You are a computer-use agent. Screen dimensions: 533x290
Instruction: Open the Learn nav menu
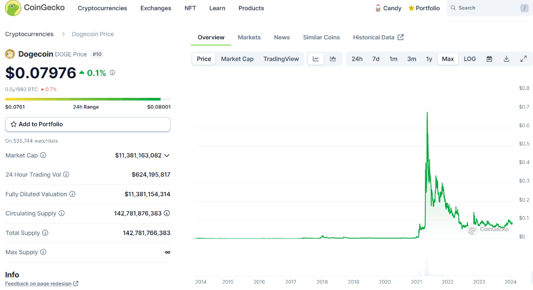point(217,8)
